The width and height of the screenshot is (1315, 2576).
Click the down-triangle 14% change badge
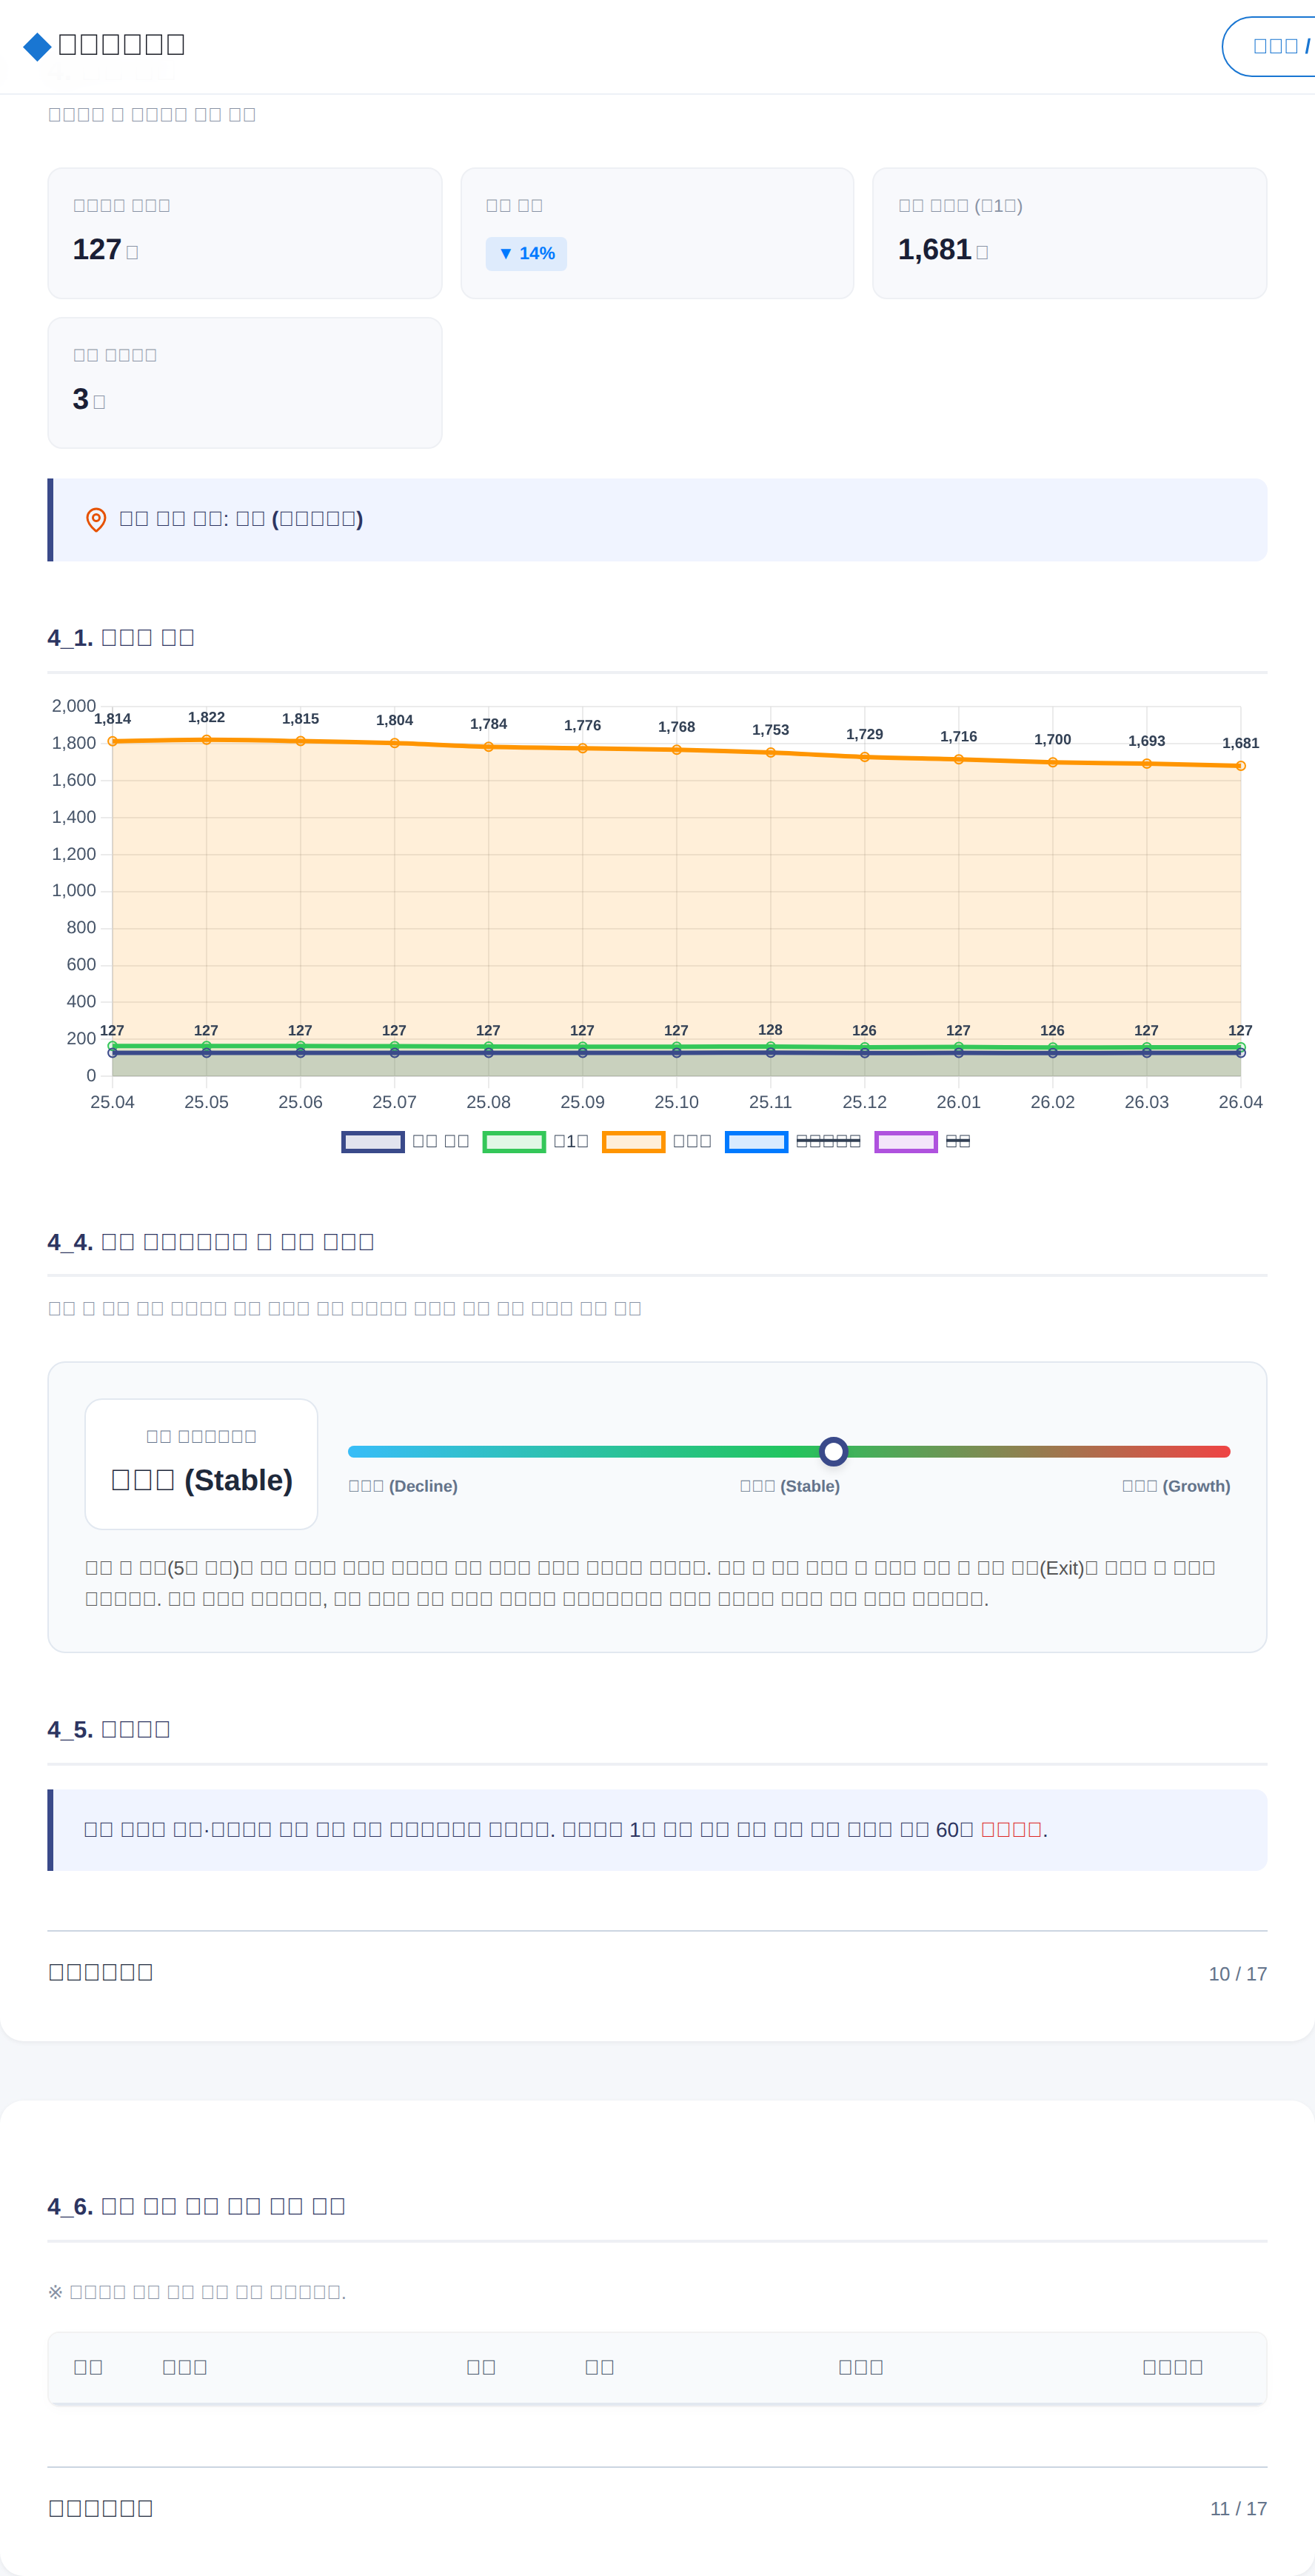click(x=526, y=253)
